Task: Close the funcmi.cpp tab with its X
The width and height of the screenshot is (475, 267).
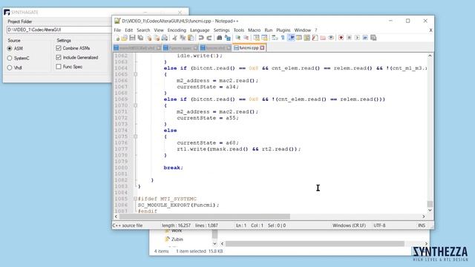Action: click(262, 47)
